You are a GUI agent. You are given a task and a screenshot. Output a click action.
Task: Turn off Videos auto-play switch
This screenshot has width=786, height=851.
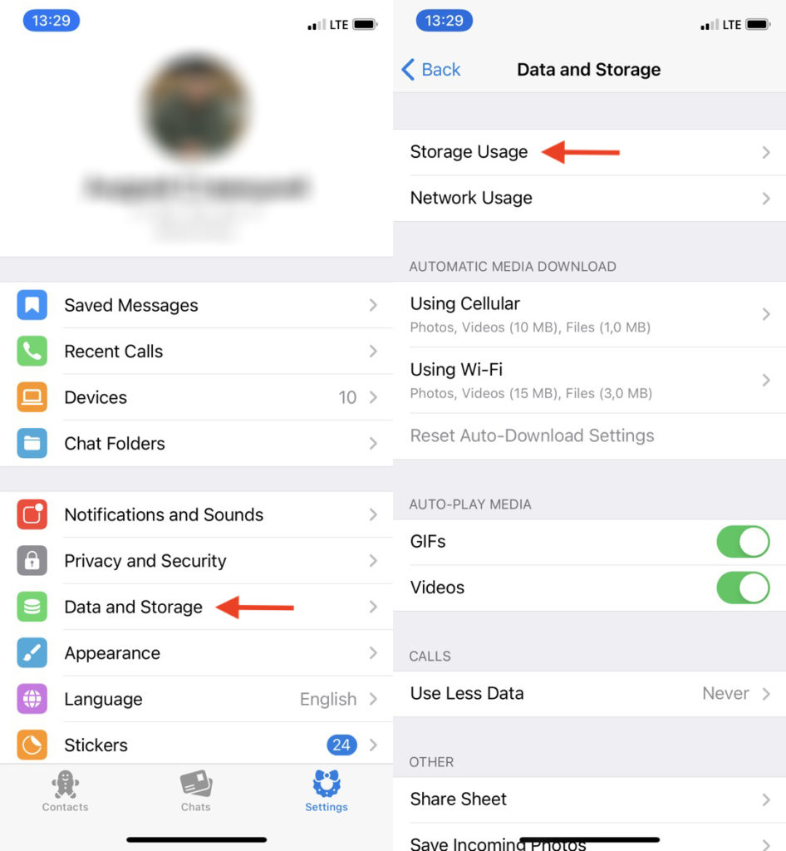click(x=743, y=588)
